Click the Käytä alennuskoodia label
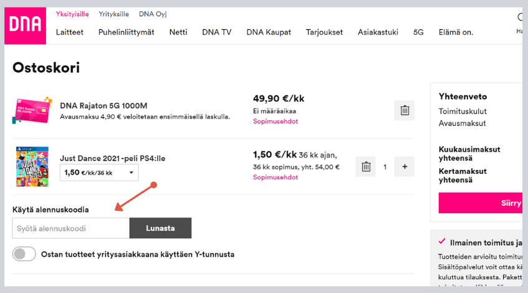Screen dimensions: 528x293 (x=50, y=209)
